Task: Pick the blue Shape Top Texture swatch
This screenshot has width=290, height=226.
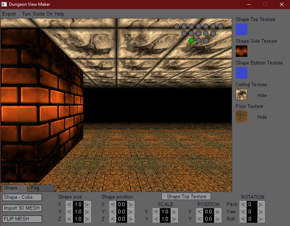Action: coord(241,29)
